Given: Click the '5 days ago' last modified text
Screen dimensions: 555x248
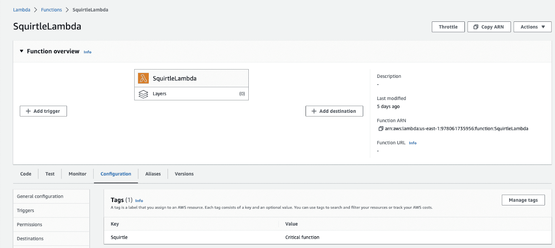Looking at the screenshot, I should [x=388, y=107].
